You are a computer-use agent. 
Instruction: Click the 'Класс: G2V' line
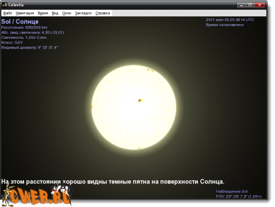coord(12,42)
